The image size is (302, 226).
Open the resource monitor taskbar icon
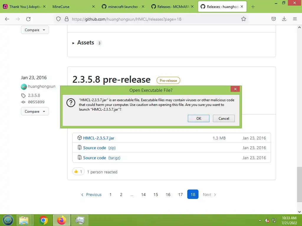[x=80, y=220]
